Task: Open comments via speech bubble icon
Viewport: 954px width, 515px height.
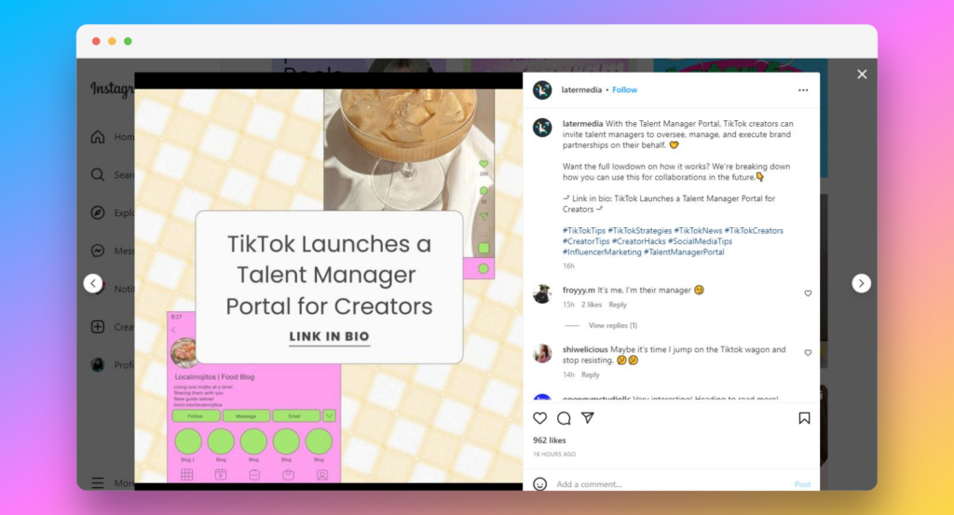Action: (564, 418)
